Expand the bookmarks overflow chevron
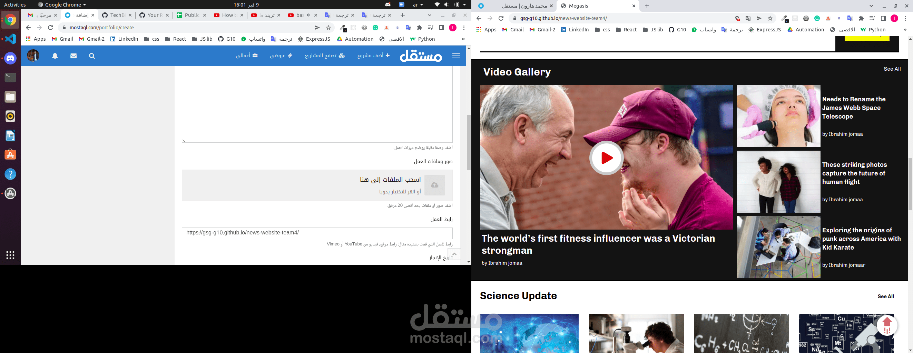913x353 pixels. pyautogui.click(x=464, y=39)
